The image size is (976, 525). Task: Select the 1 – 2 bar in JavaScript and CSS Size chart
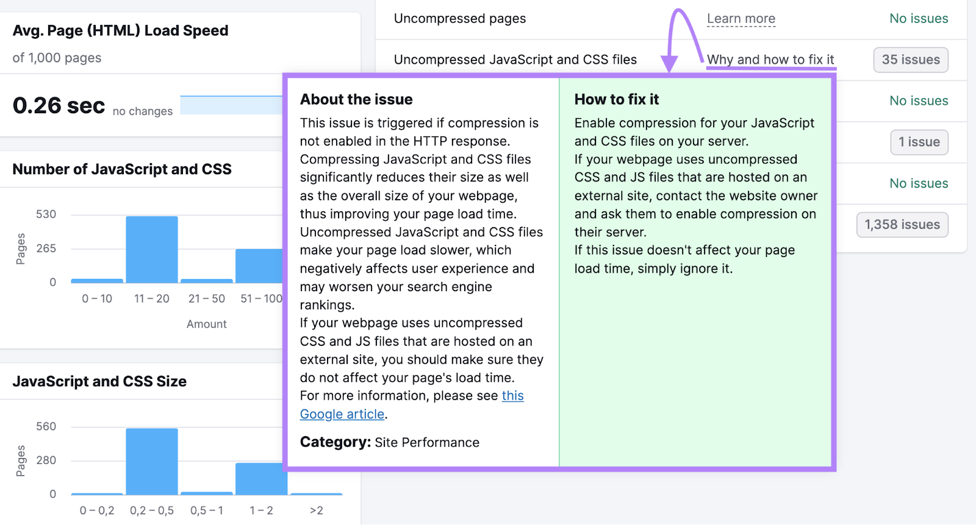261,479
